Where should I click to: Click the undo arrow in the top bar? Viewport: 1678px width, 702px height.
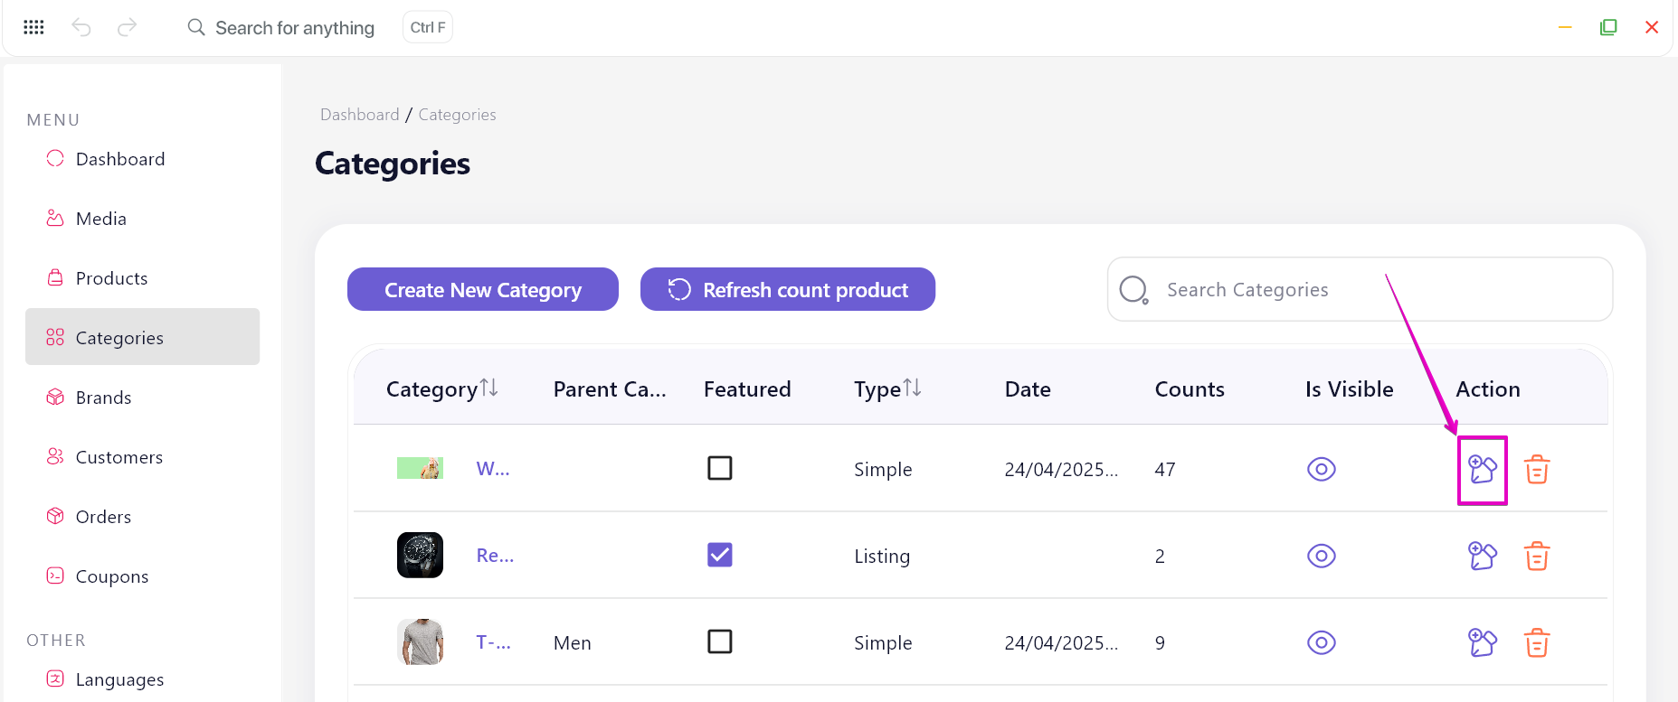click(81, 27)
